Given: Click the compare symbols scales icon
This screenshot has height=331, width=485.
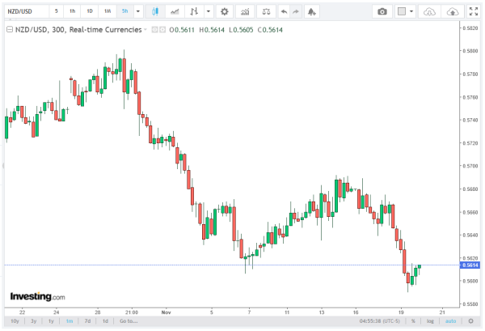Looking at the screenshot, I should 264,12.
